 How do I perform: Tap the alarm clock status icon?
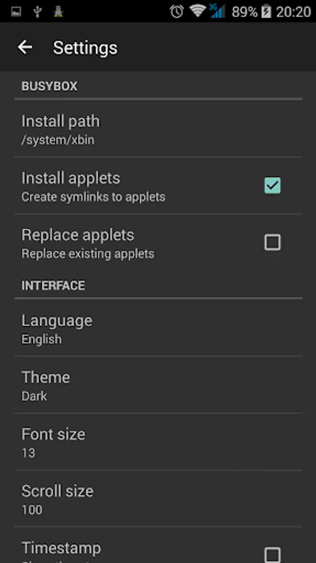[x=177, y=11]
